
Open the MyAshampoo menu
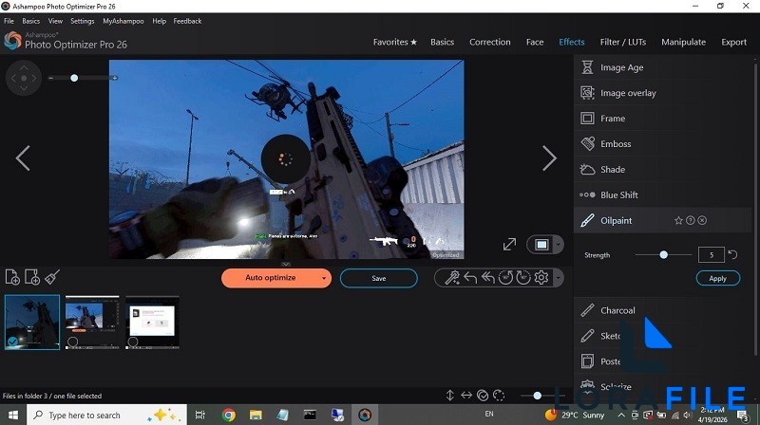[x=123, y=21]
